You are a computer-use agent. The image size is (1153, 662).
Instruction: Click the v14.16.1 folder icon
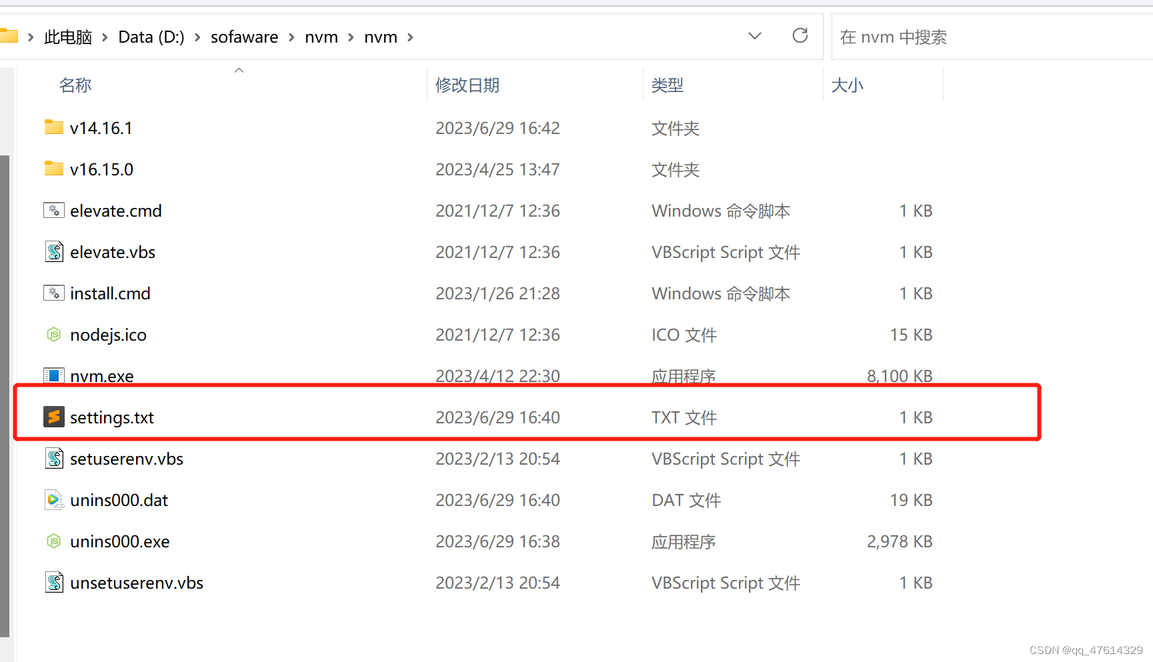pyautogui.click(x=54, y=127)
